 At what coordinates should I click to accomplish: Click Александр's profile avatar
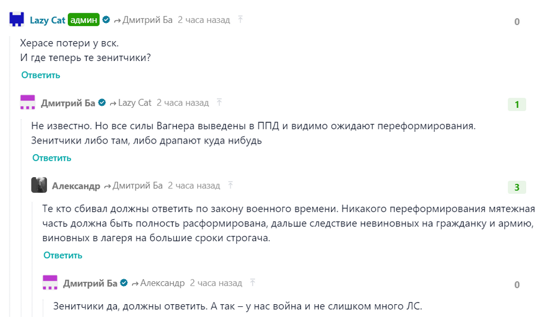coord(40,185)
